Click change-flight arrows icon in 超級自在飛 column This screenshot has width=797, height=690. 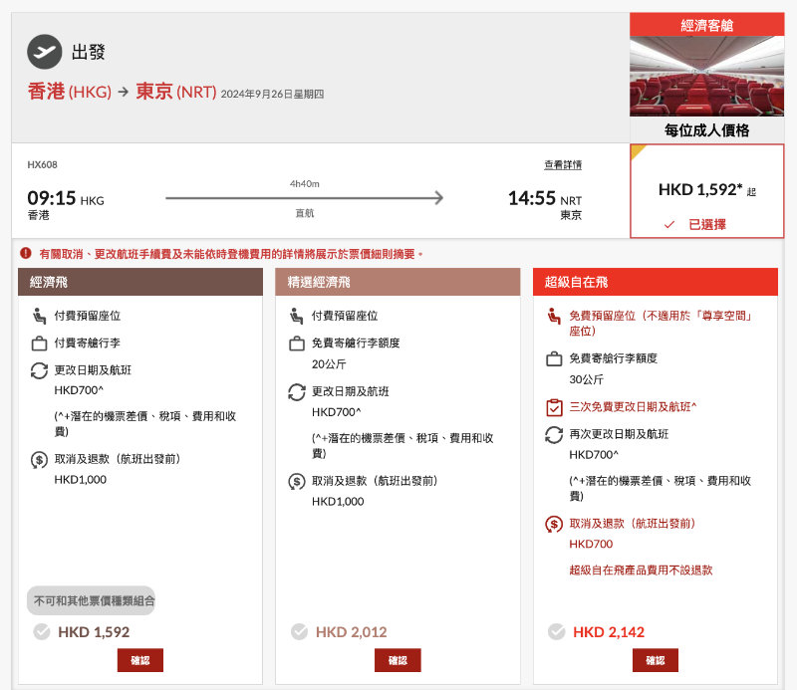click(x=554, y=435)
